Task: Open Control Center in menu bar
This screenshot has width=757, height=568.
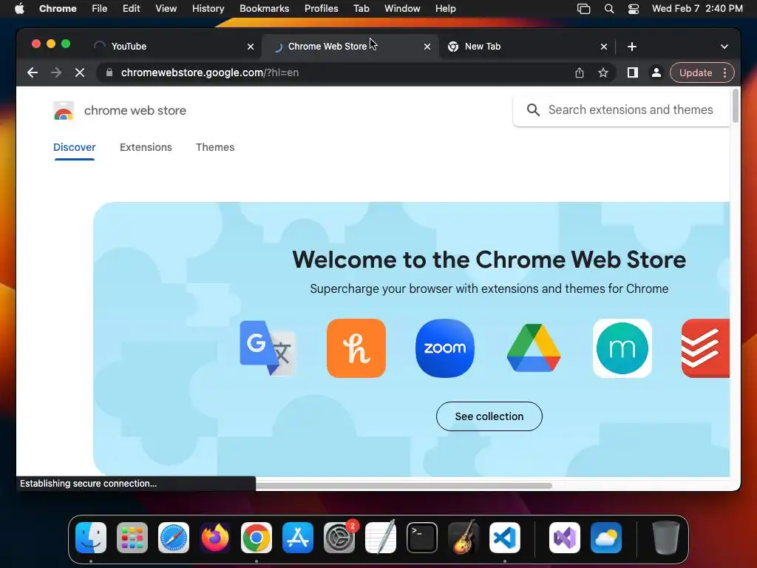Action: click(x=634, y=9)
